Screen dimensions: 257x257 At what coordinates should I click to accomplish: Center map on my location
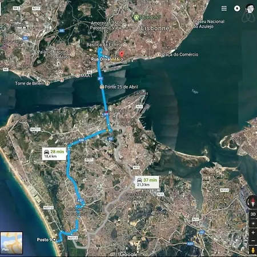tap(253, 223)
